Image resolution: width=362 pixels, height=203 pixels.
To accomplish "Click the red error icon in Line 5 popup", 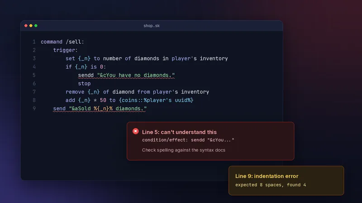I will [x=135, y=131].
